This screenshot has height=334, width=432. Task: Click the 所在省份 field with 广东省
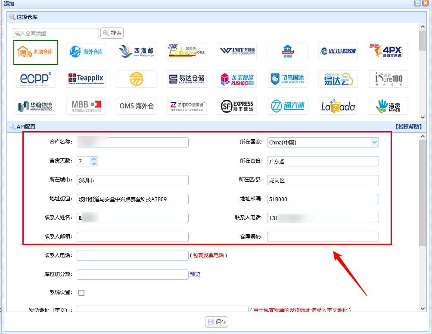point(323,161)
